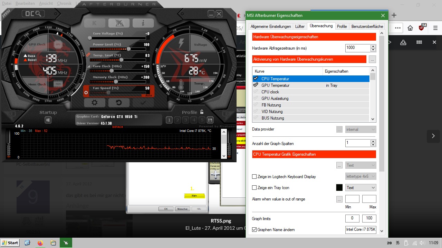Uncheck Graphen Name ändern

(254, 230)
